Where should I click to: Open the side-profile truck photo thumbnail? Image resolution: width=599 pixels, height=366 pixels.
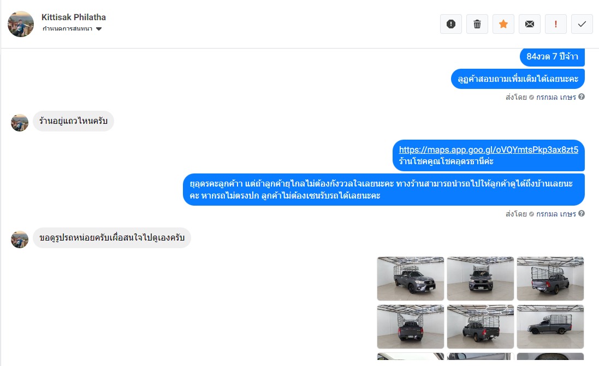point(550,327)
